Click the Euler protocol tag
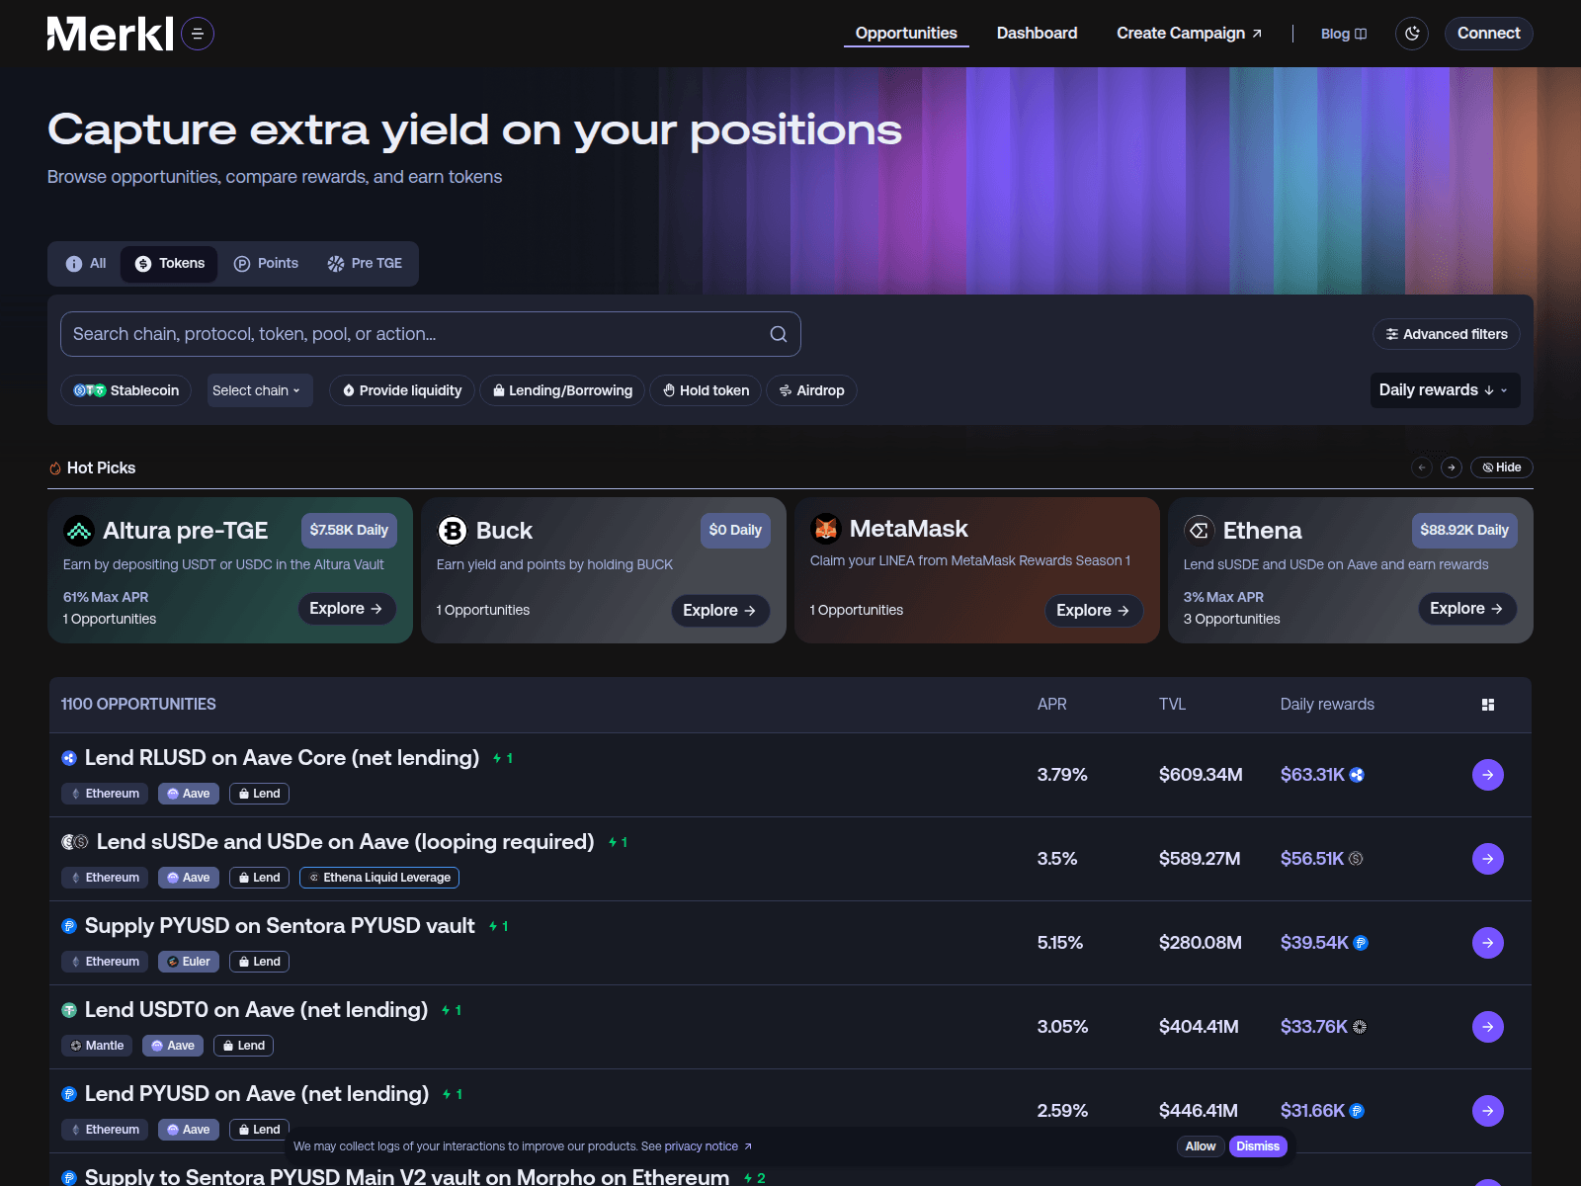The height and width of the screenshot is (1186, 1581). pyautogui.click(x=189, y=962)
